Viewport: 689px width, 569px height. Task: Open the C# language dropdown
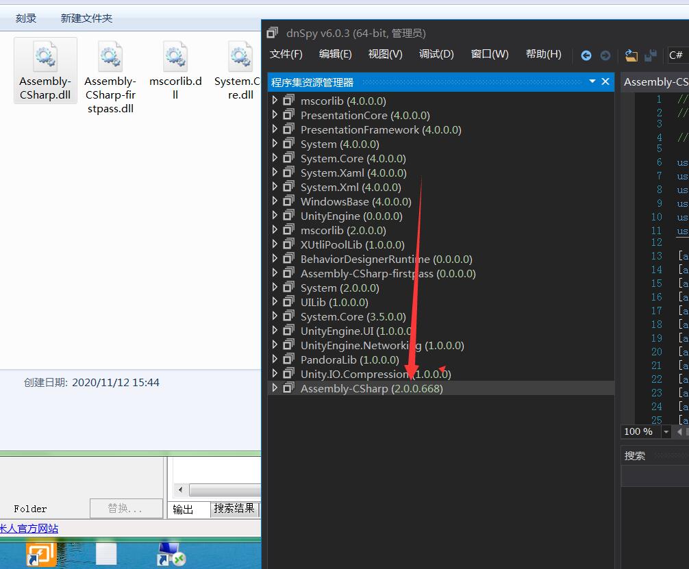coord(677,55)
